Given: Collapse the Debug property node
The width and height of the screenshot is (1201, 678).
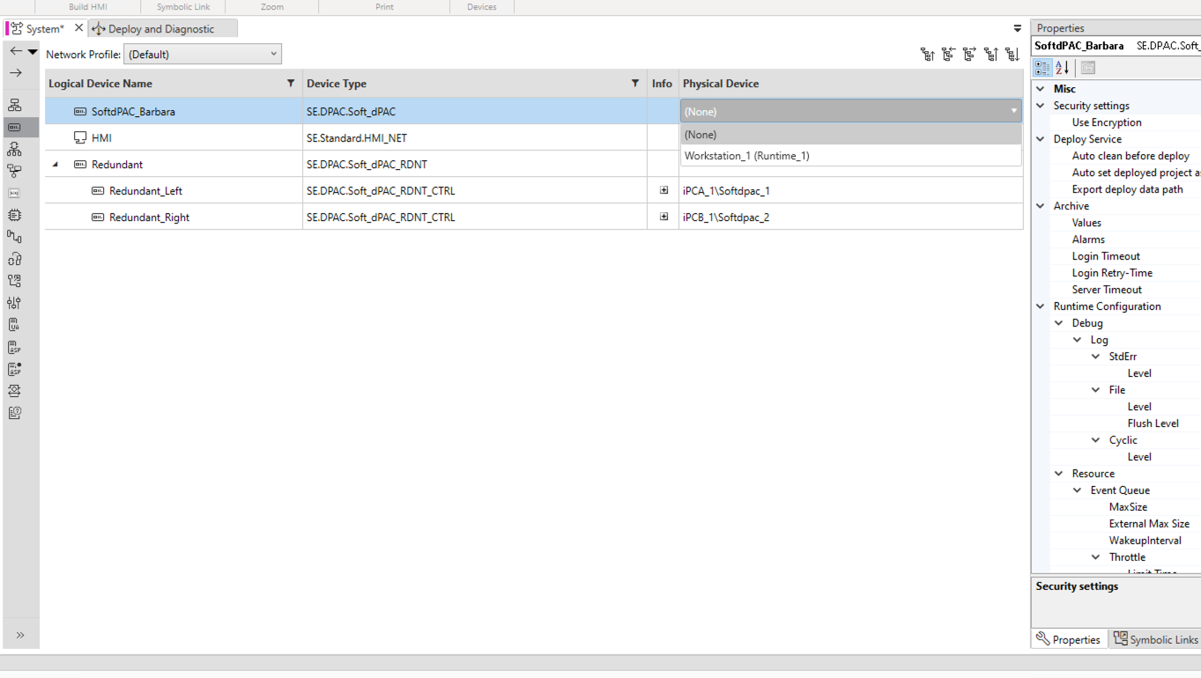Looking at the screenshot, I should pyautogui.click(x=1059, y=323).
